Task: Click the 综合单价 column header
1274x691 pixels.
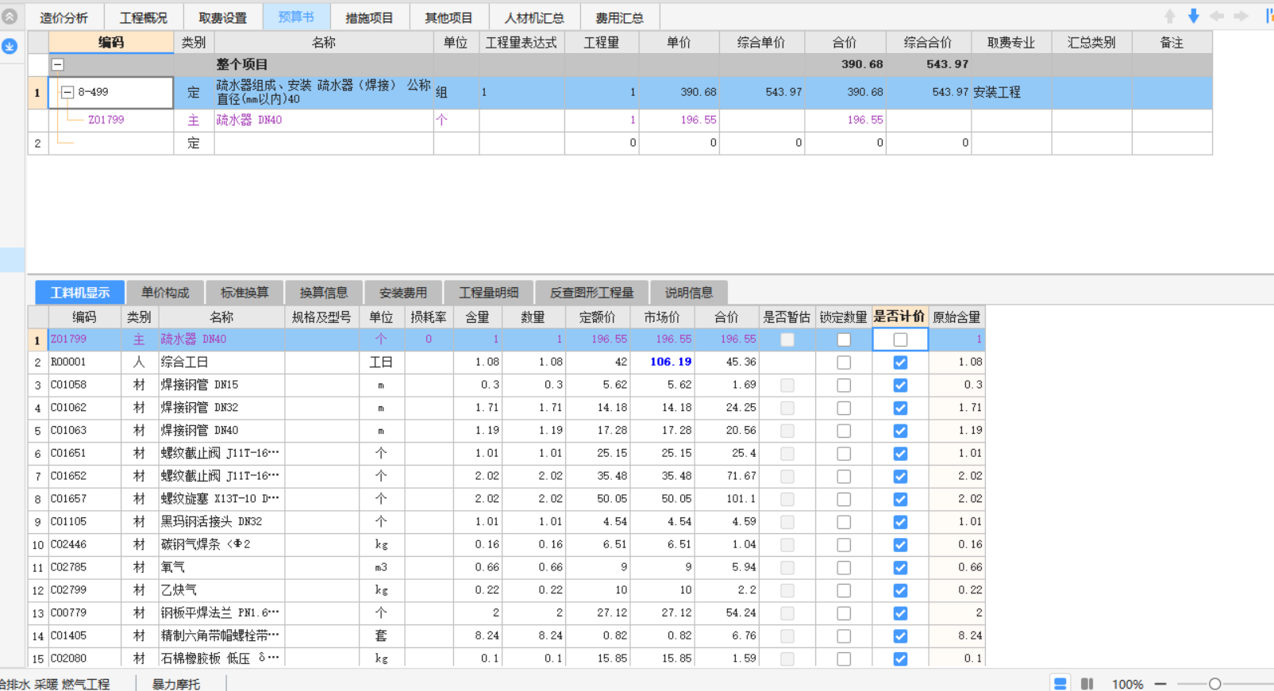Action: click(x=761, y=43)
